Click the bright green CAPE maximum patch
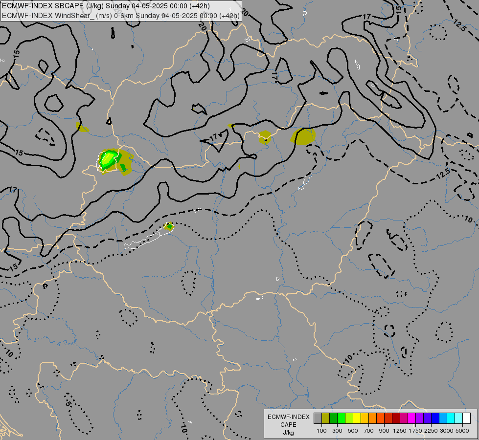479x440 pixels. point(108,160)
